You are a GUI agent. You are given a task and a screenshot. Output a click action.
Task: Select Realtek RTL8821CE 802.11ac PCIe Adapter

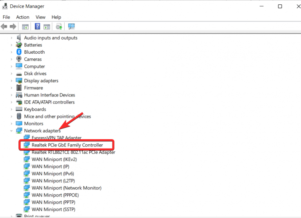[x=73, y=152]
